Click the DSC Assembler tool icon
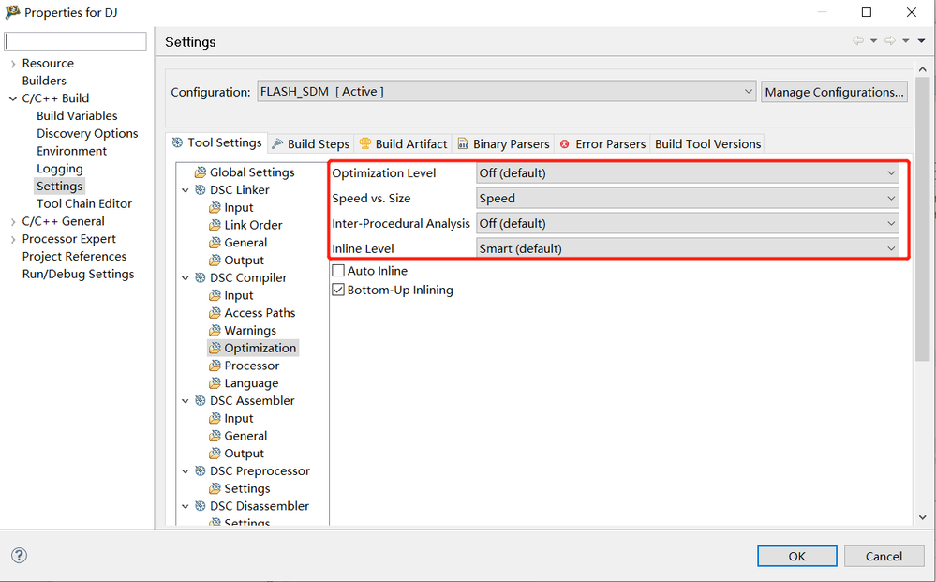 coord(200,400)
